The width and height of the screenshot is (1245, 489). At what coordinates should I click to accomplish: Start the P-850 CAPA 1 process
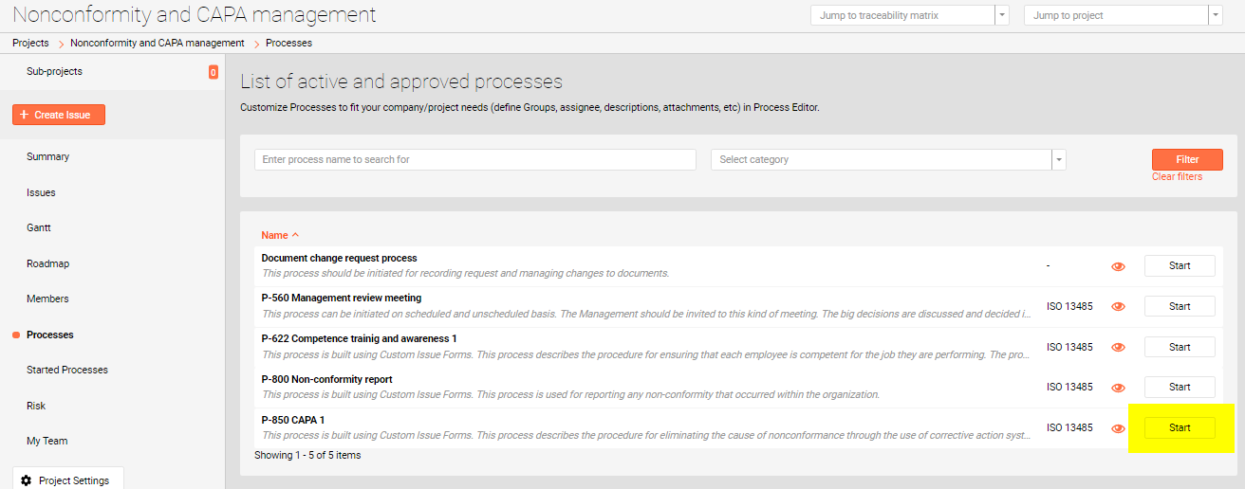click(1180, 428)
